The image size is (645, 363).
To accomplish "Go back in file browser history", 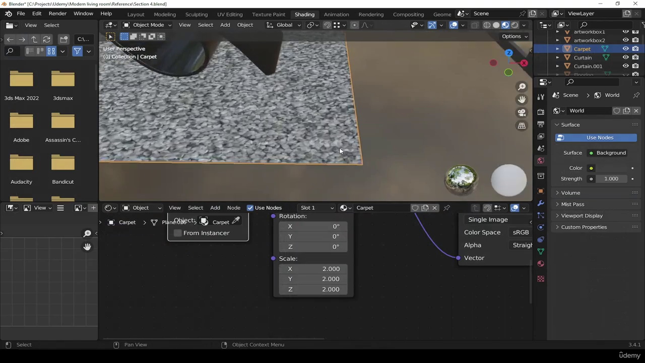I will (x=10, y=39).
